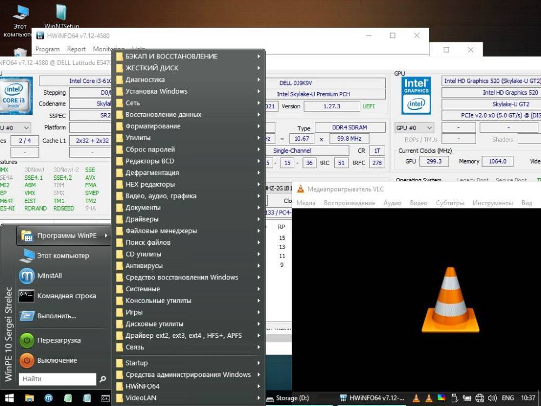
Task: Expand Восстановление данных submenu
Action: (x=188, y=115)
